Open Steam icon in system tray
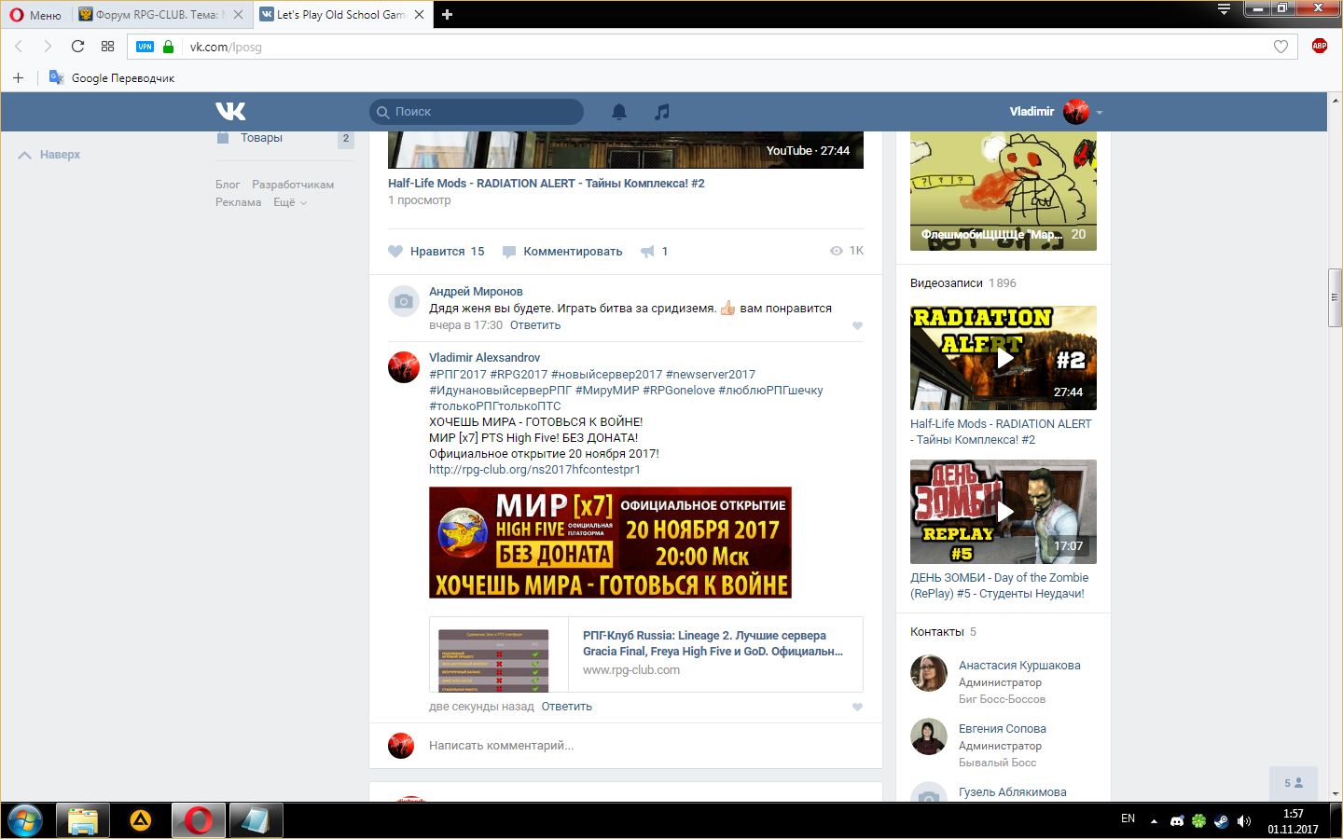The image size is (1343, 839). click(1221, 821)
